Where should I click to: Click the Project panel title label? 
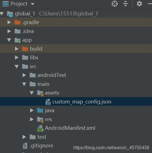click(19, 4)
